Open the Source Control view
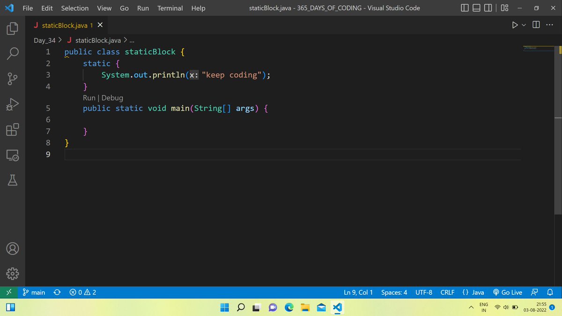 coord(13,79)
